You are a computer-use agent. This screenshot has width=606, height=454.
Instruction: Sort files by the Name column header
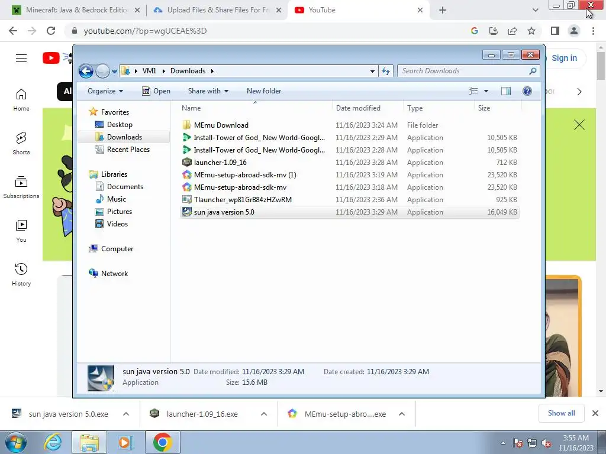255,108
